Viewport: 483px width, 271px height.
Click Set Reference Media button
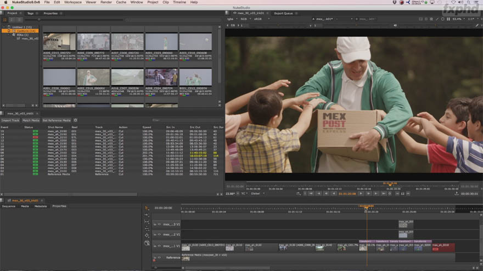[57, 120]
